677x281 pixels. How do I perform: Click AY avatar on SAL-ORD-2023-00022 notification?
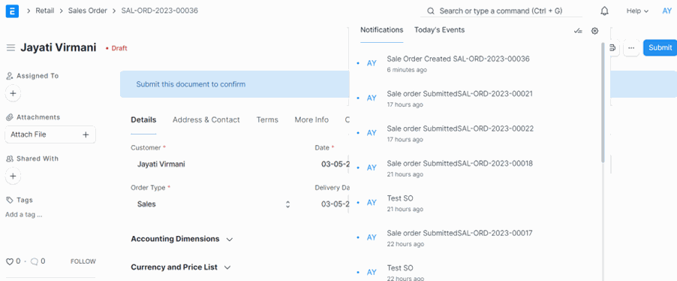click(x=372, y=133)
